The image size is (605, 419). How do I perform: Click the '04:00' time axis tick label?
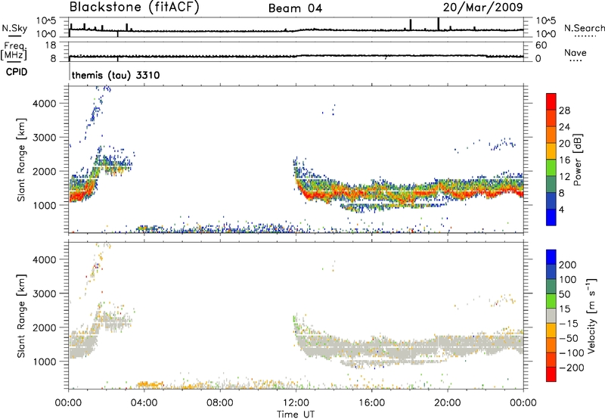(144, 403)
